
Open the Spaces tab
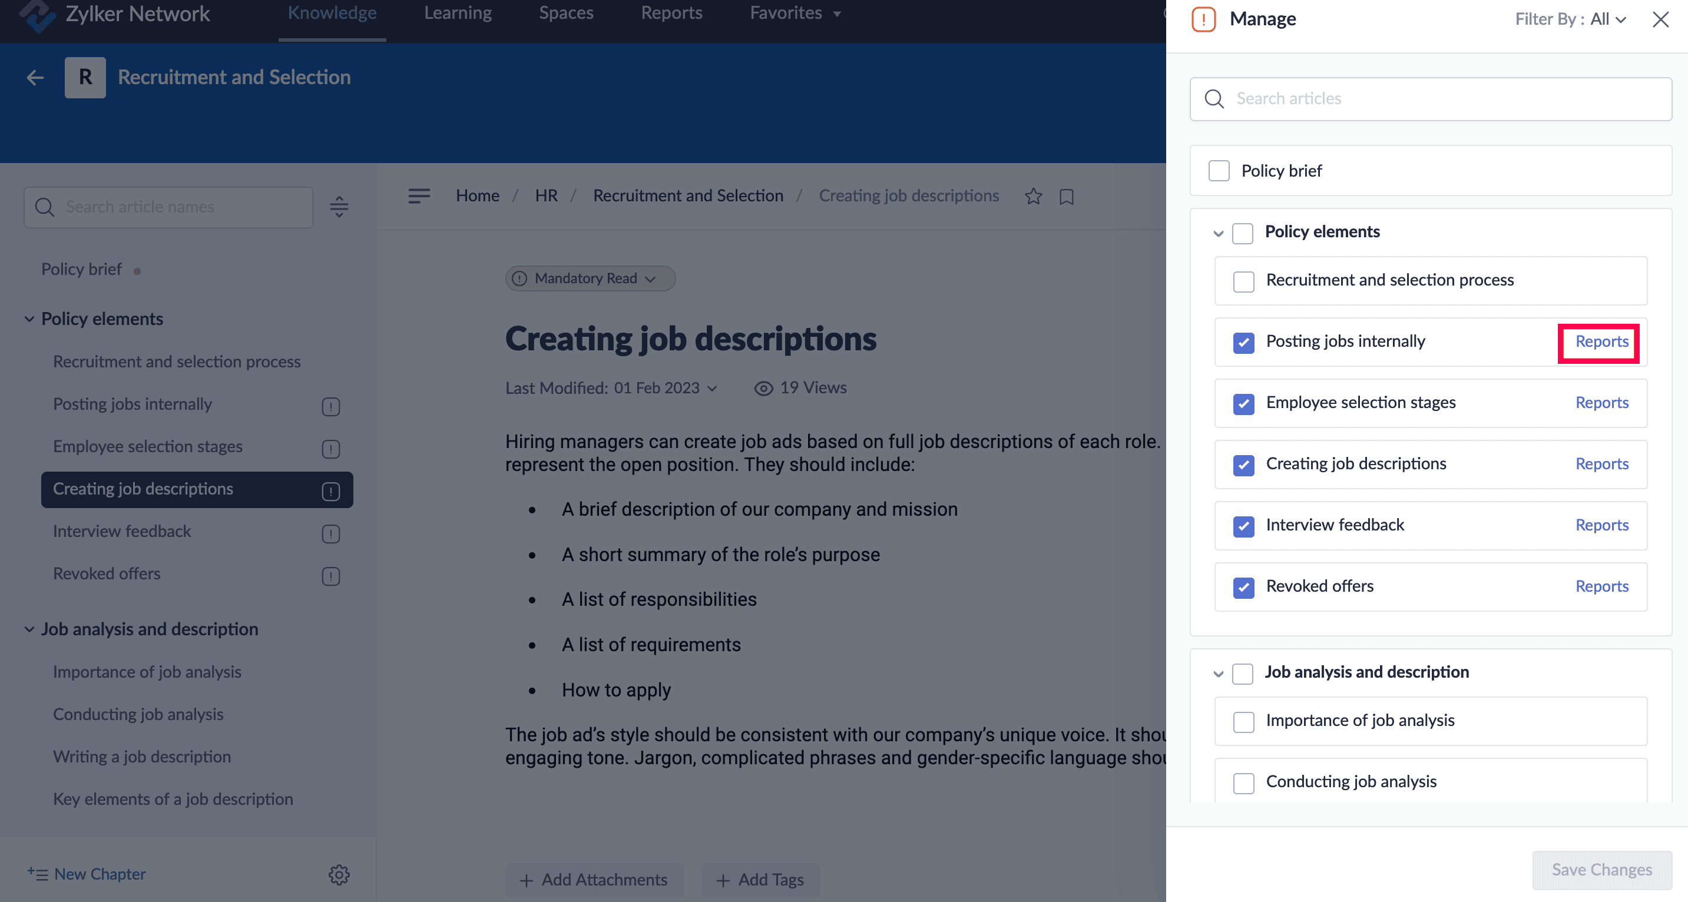pyautogui.click(x=565, y=13)
